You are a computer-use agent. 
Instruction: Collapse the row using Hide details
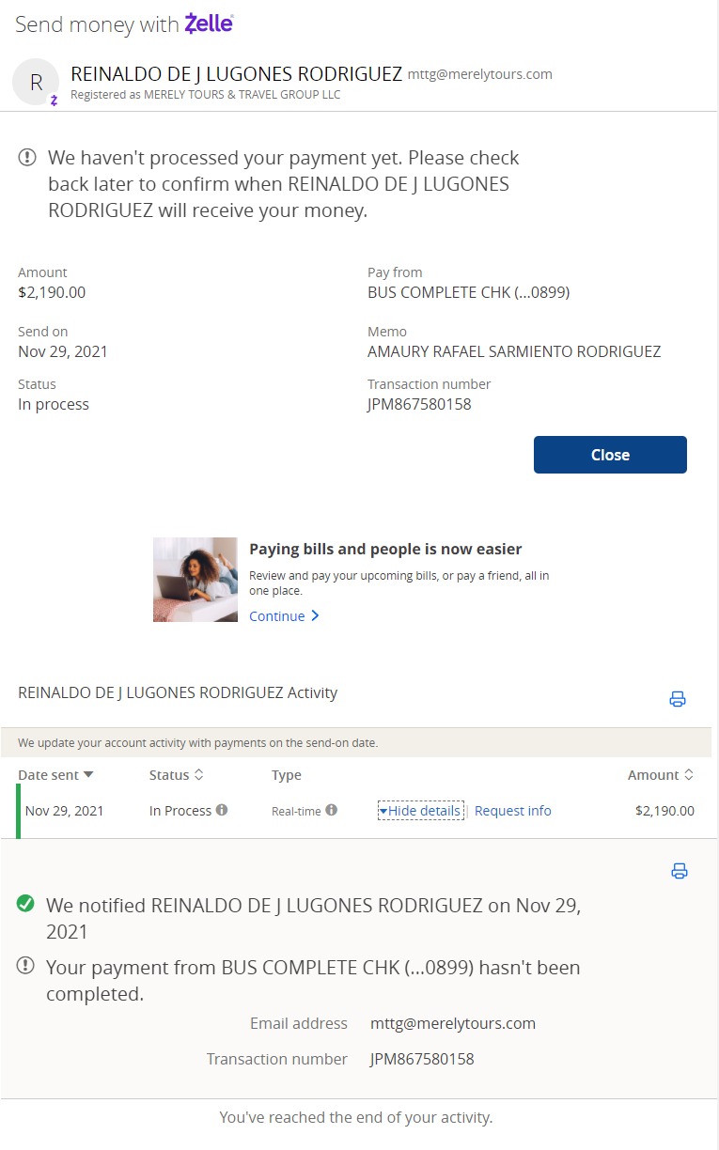pyautogui.click(x=420, y=811)
